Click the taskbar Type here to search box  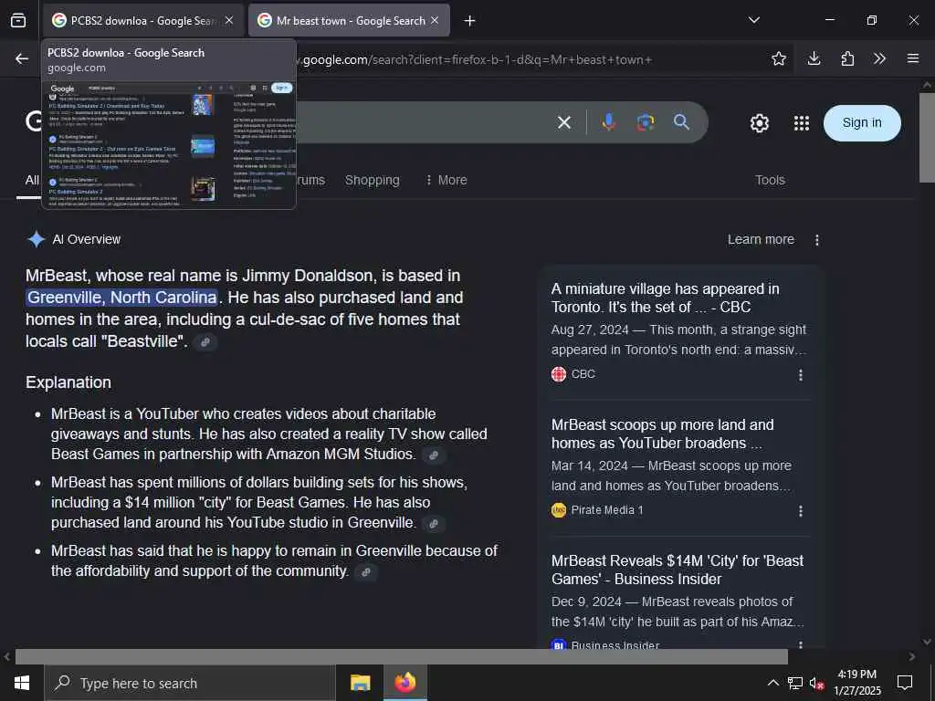point(190,683)
